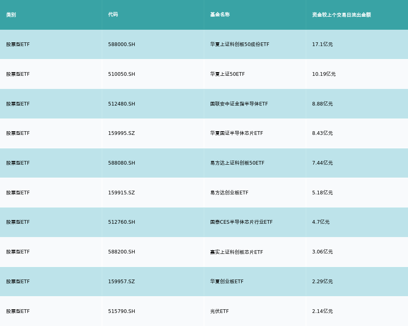Select the 8.88亿元 amount cell

point(322,104)
